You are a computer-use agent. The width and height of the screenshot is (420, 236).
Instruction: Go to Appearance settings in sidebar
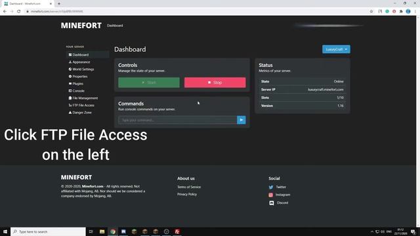pos(79,62)
